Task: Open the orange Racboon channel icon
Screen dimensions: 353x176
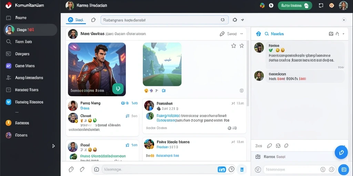Action: point(9,123)
